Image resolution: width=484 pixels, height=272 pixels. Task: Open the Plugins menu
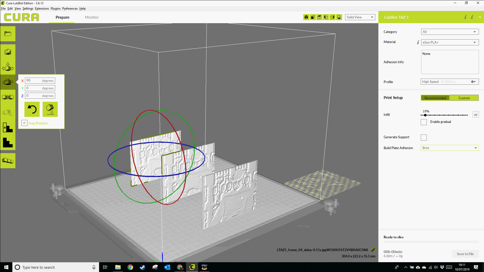(x=55, y=8)
